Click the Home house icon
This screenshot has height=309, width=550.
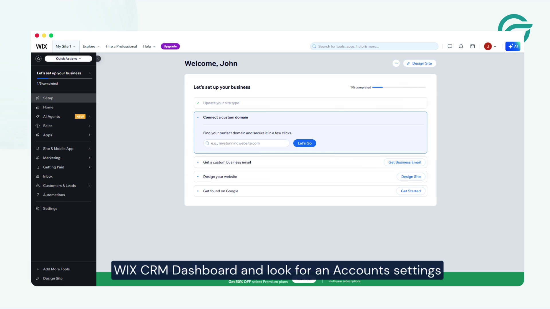tap(38, 107)
